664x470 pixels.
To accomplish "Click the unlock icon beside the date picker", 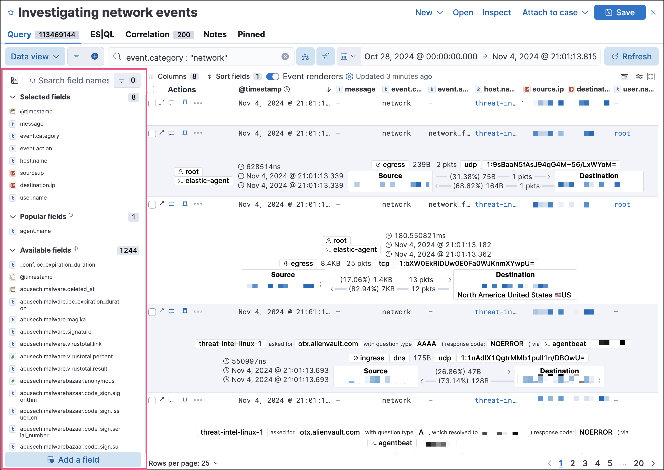I will pos(325,56).
